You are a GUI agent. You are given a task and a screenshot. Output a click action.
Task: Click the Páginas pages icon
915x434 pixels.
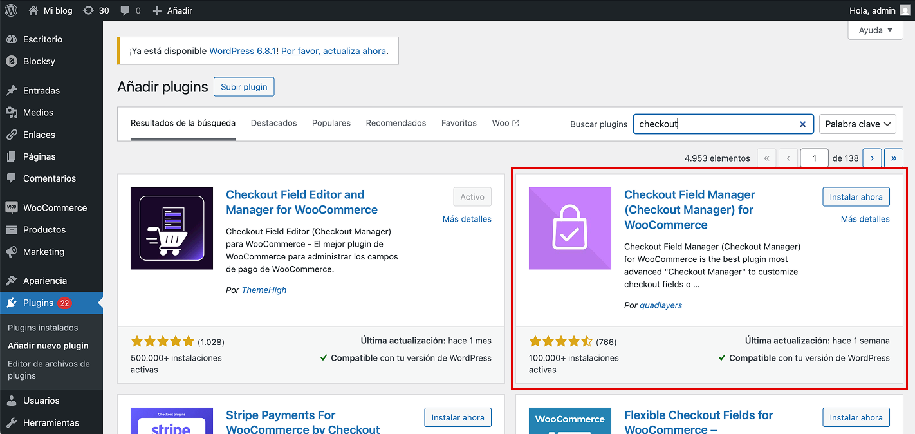tap(12, 156)
